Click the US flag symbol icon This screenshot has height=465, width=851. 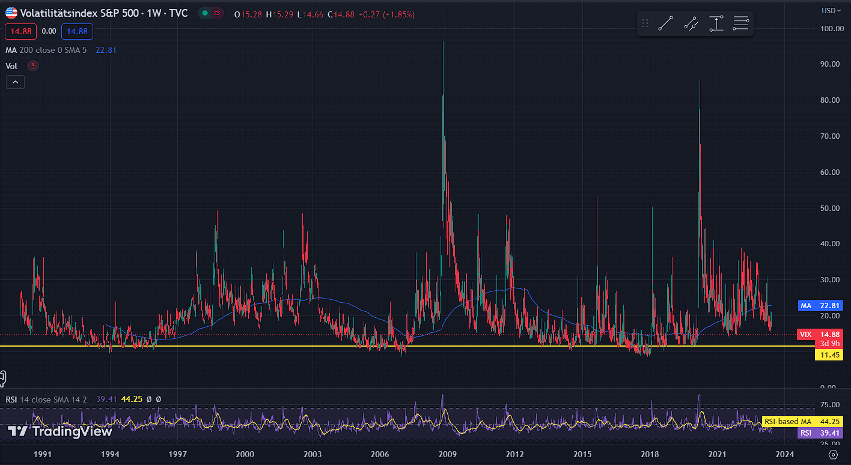(x=11, y=13)
